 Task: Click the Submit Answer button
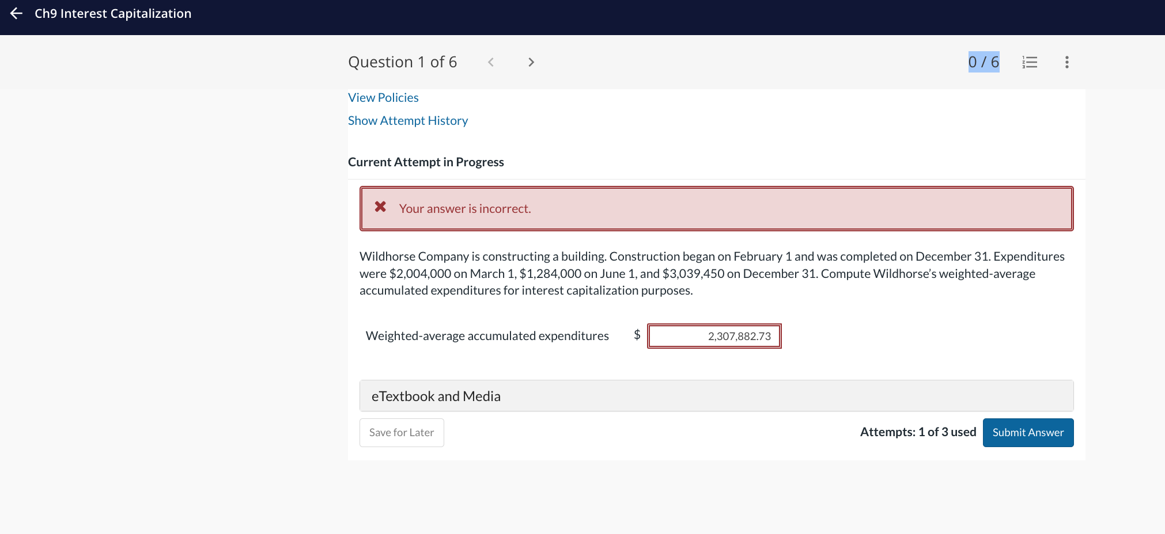point(1028,433)
